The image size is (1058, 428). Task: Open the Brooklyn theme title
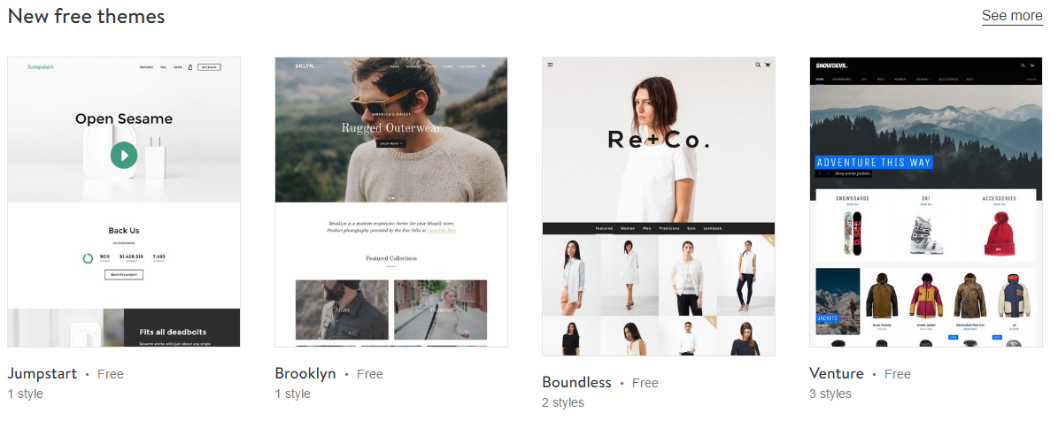pyautogui.click(x=305, y=373)
